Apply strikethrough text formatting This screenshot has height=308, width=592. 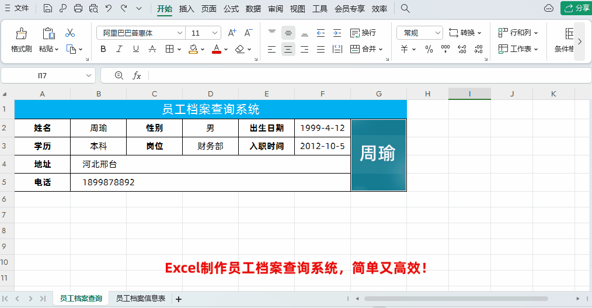(152, 49)
